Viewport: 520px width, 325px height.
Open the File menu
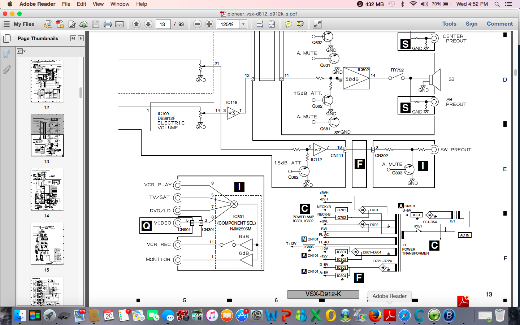(x=66, y=4)
